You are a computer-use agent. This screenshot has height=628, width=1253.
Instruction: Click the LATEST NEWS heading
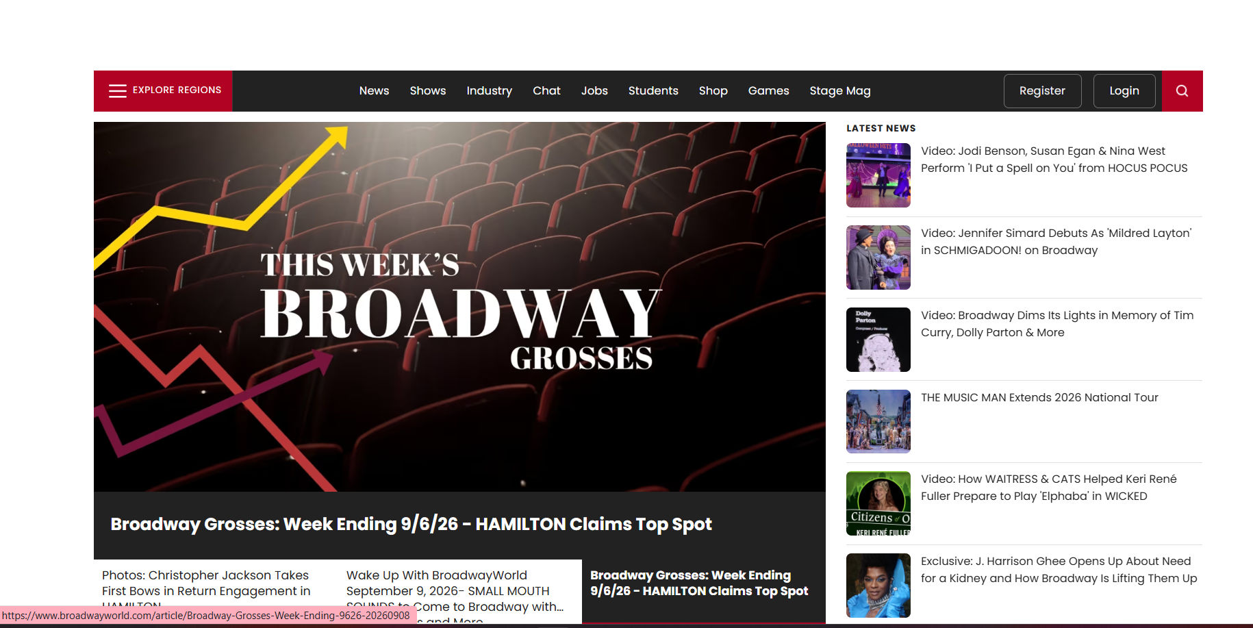(x=881, y=128)
